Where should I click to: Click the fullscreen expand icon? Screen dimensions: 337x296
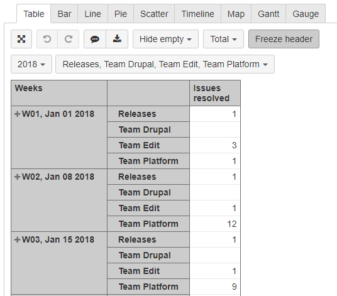(21, 39)
